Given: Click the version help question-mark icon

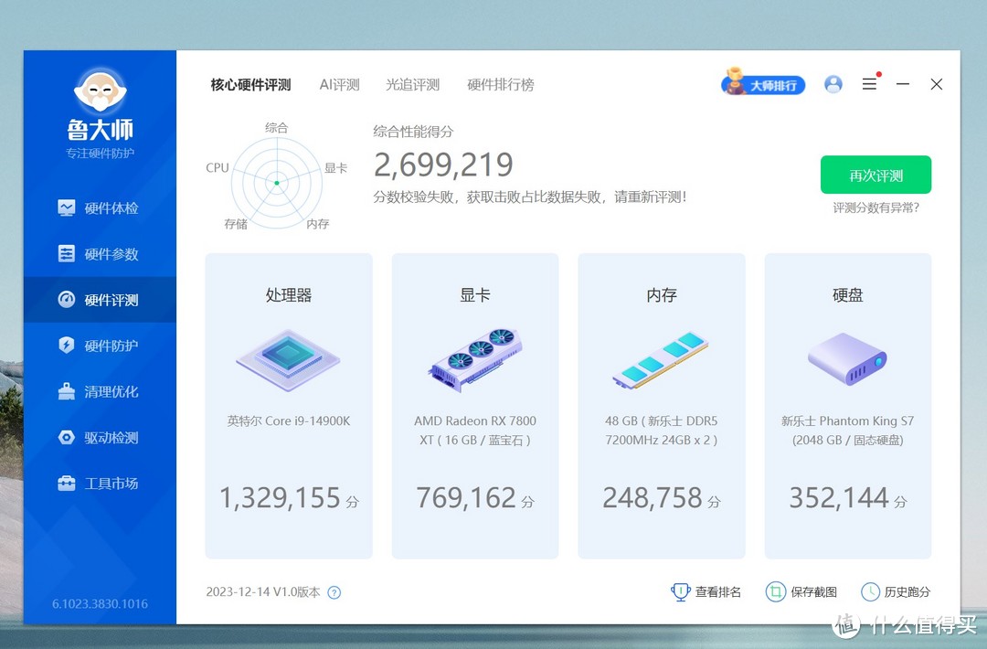Looking at the screenshot, I should click(x=334, y=592).
